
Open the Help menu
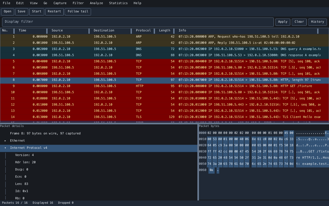(137, 3)
